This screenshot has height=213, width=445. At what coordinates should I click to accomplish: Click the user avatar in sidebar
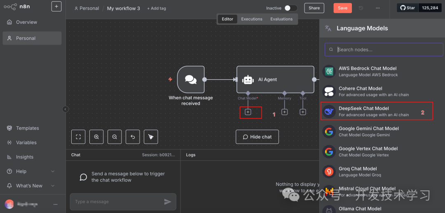tap(9, 204)
